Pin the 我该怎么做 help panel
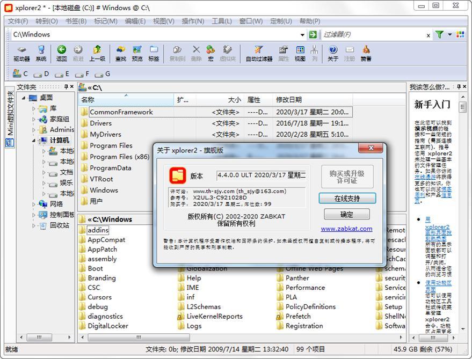Image resolution: width=472 pixels, height=359 pixels. coord(460,87)
